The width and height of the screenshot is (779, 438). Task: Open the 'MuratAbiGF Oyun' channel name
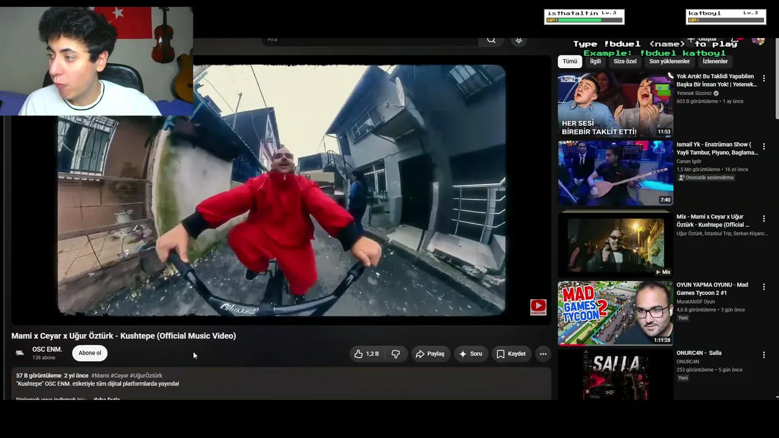[x=696, y=302]
